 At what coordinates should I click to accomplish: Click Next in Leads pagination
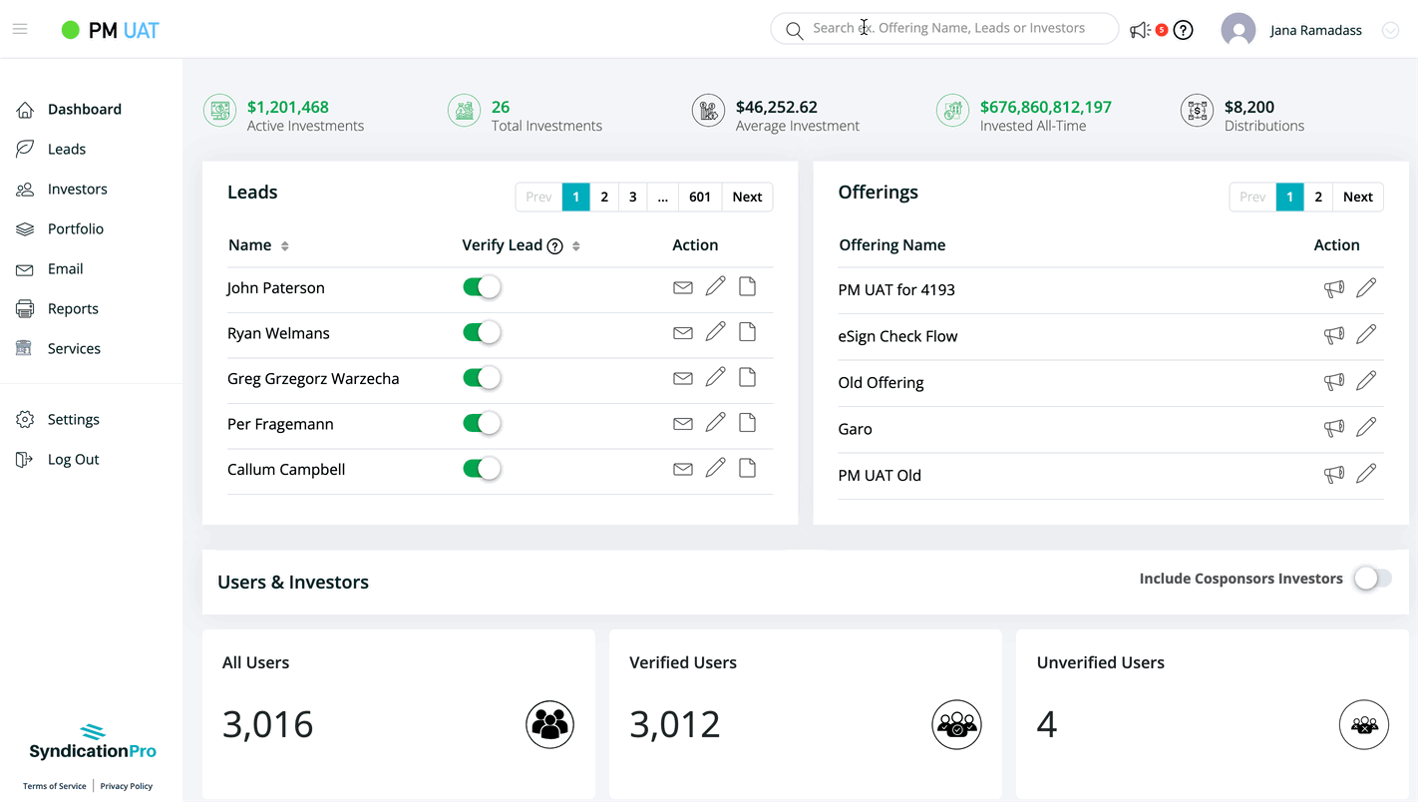tap(747, 197)
